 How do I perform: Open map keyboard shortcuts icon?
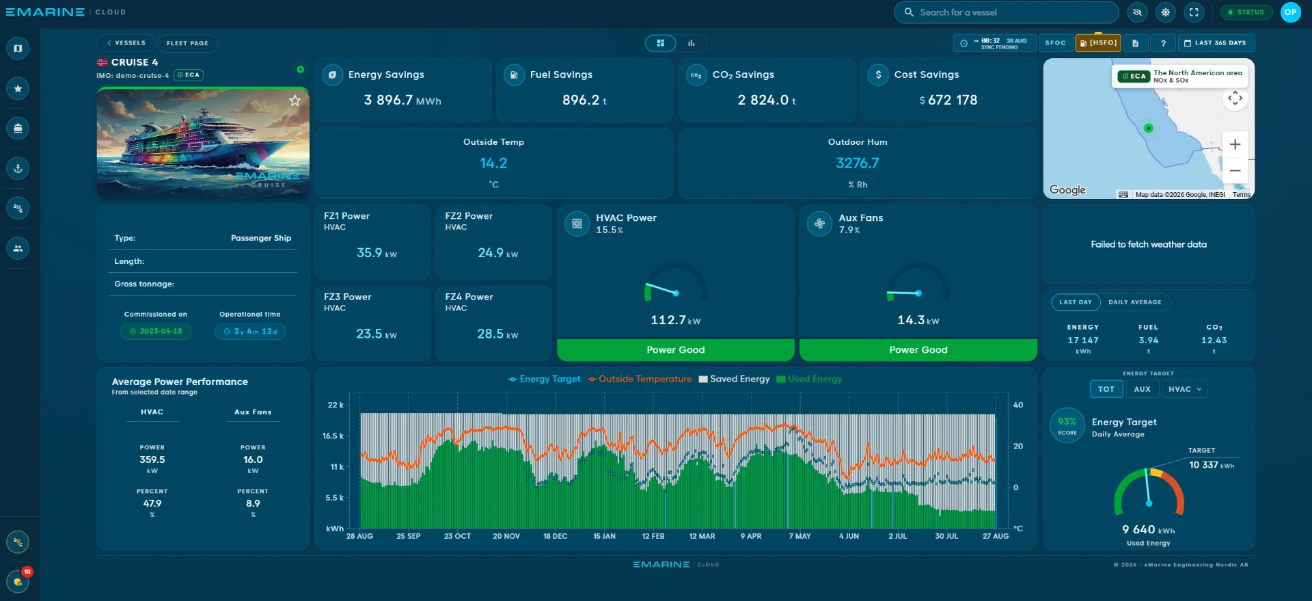tap(1123, 195)
